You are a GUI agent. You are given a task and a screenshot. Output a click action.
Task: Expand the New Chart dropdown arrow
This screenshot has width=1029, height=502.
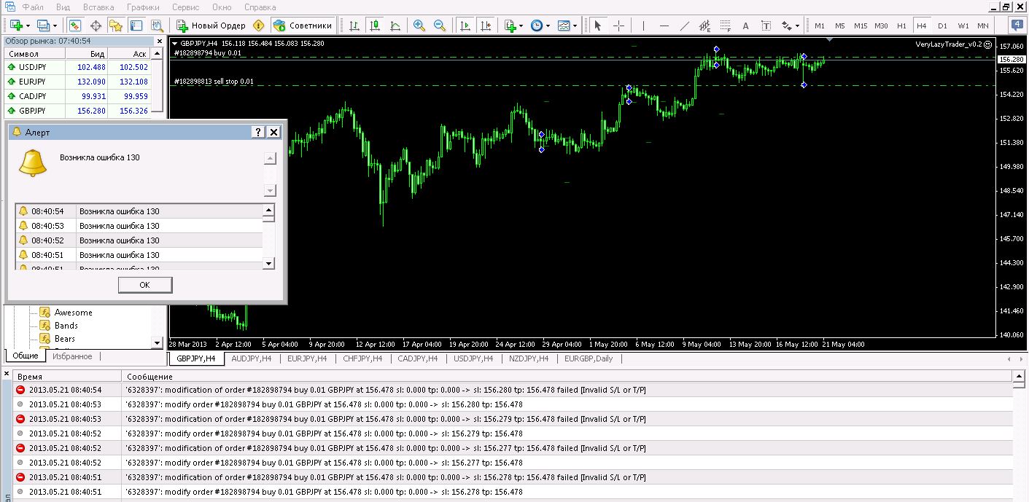click(27, 26)
